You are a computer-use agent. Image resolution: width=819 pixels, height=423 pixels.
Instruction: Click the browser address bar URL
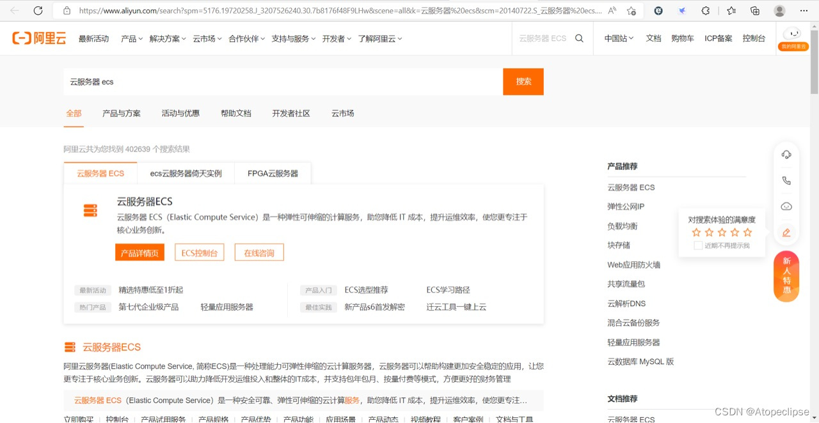pyautogui.click(x=340, y=11)
